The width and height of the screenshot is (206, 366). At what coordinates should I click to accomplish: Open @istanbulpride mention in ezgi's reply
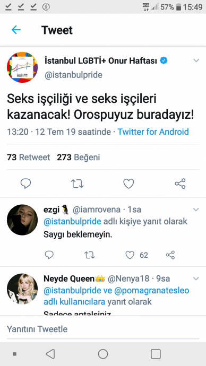pyautogui.click(x=72, y=222)
